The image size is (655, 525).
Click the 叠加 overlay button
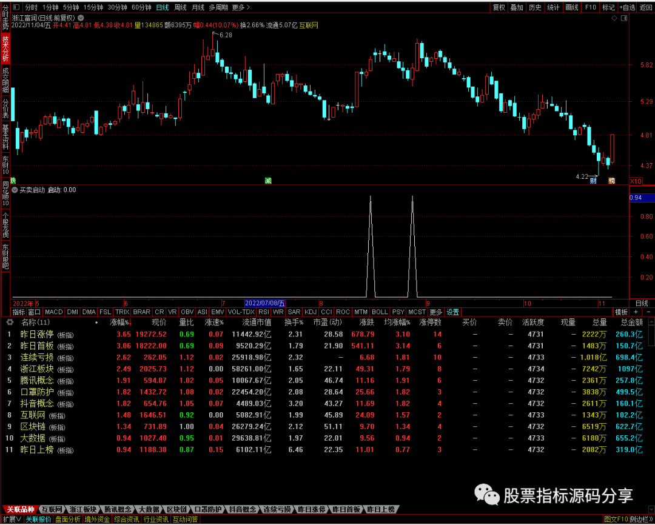517,7
